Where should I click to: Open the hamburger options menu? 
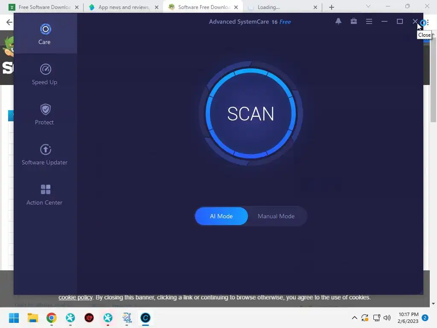pyautogui.click(x=369, y=21)
